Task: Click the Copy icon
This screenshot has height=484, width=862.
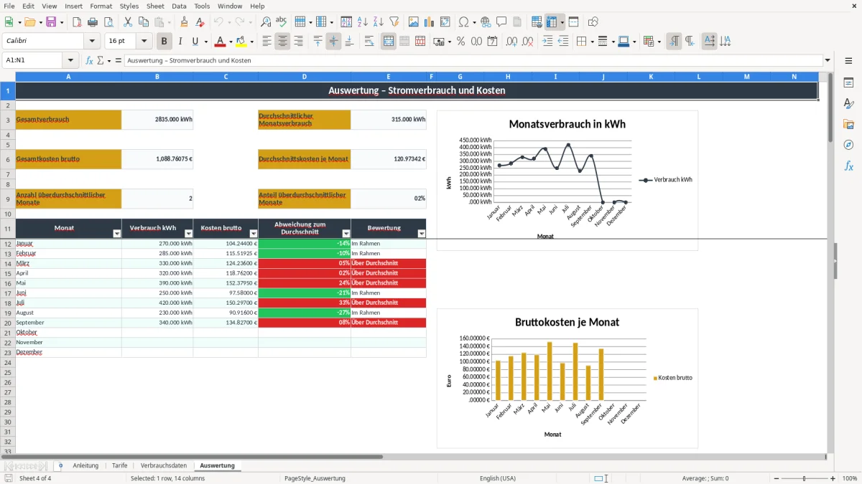Action: 143,22
